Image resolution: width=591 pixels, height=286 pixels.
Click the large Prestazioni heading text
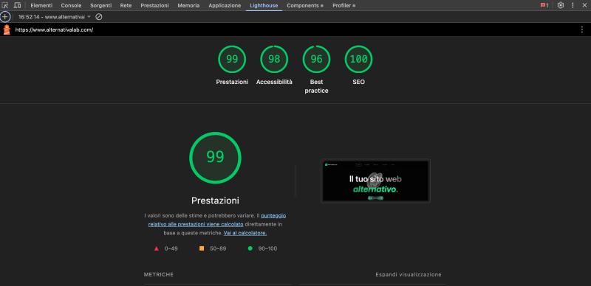pyautogui.click(x=215, y=200)
